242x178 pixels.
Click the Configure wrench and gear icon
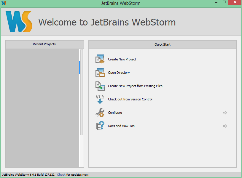coord(100,113)
